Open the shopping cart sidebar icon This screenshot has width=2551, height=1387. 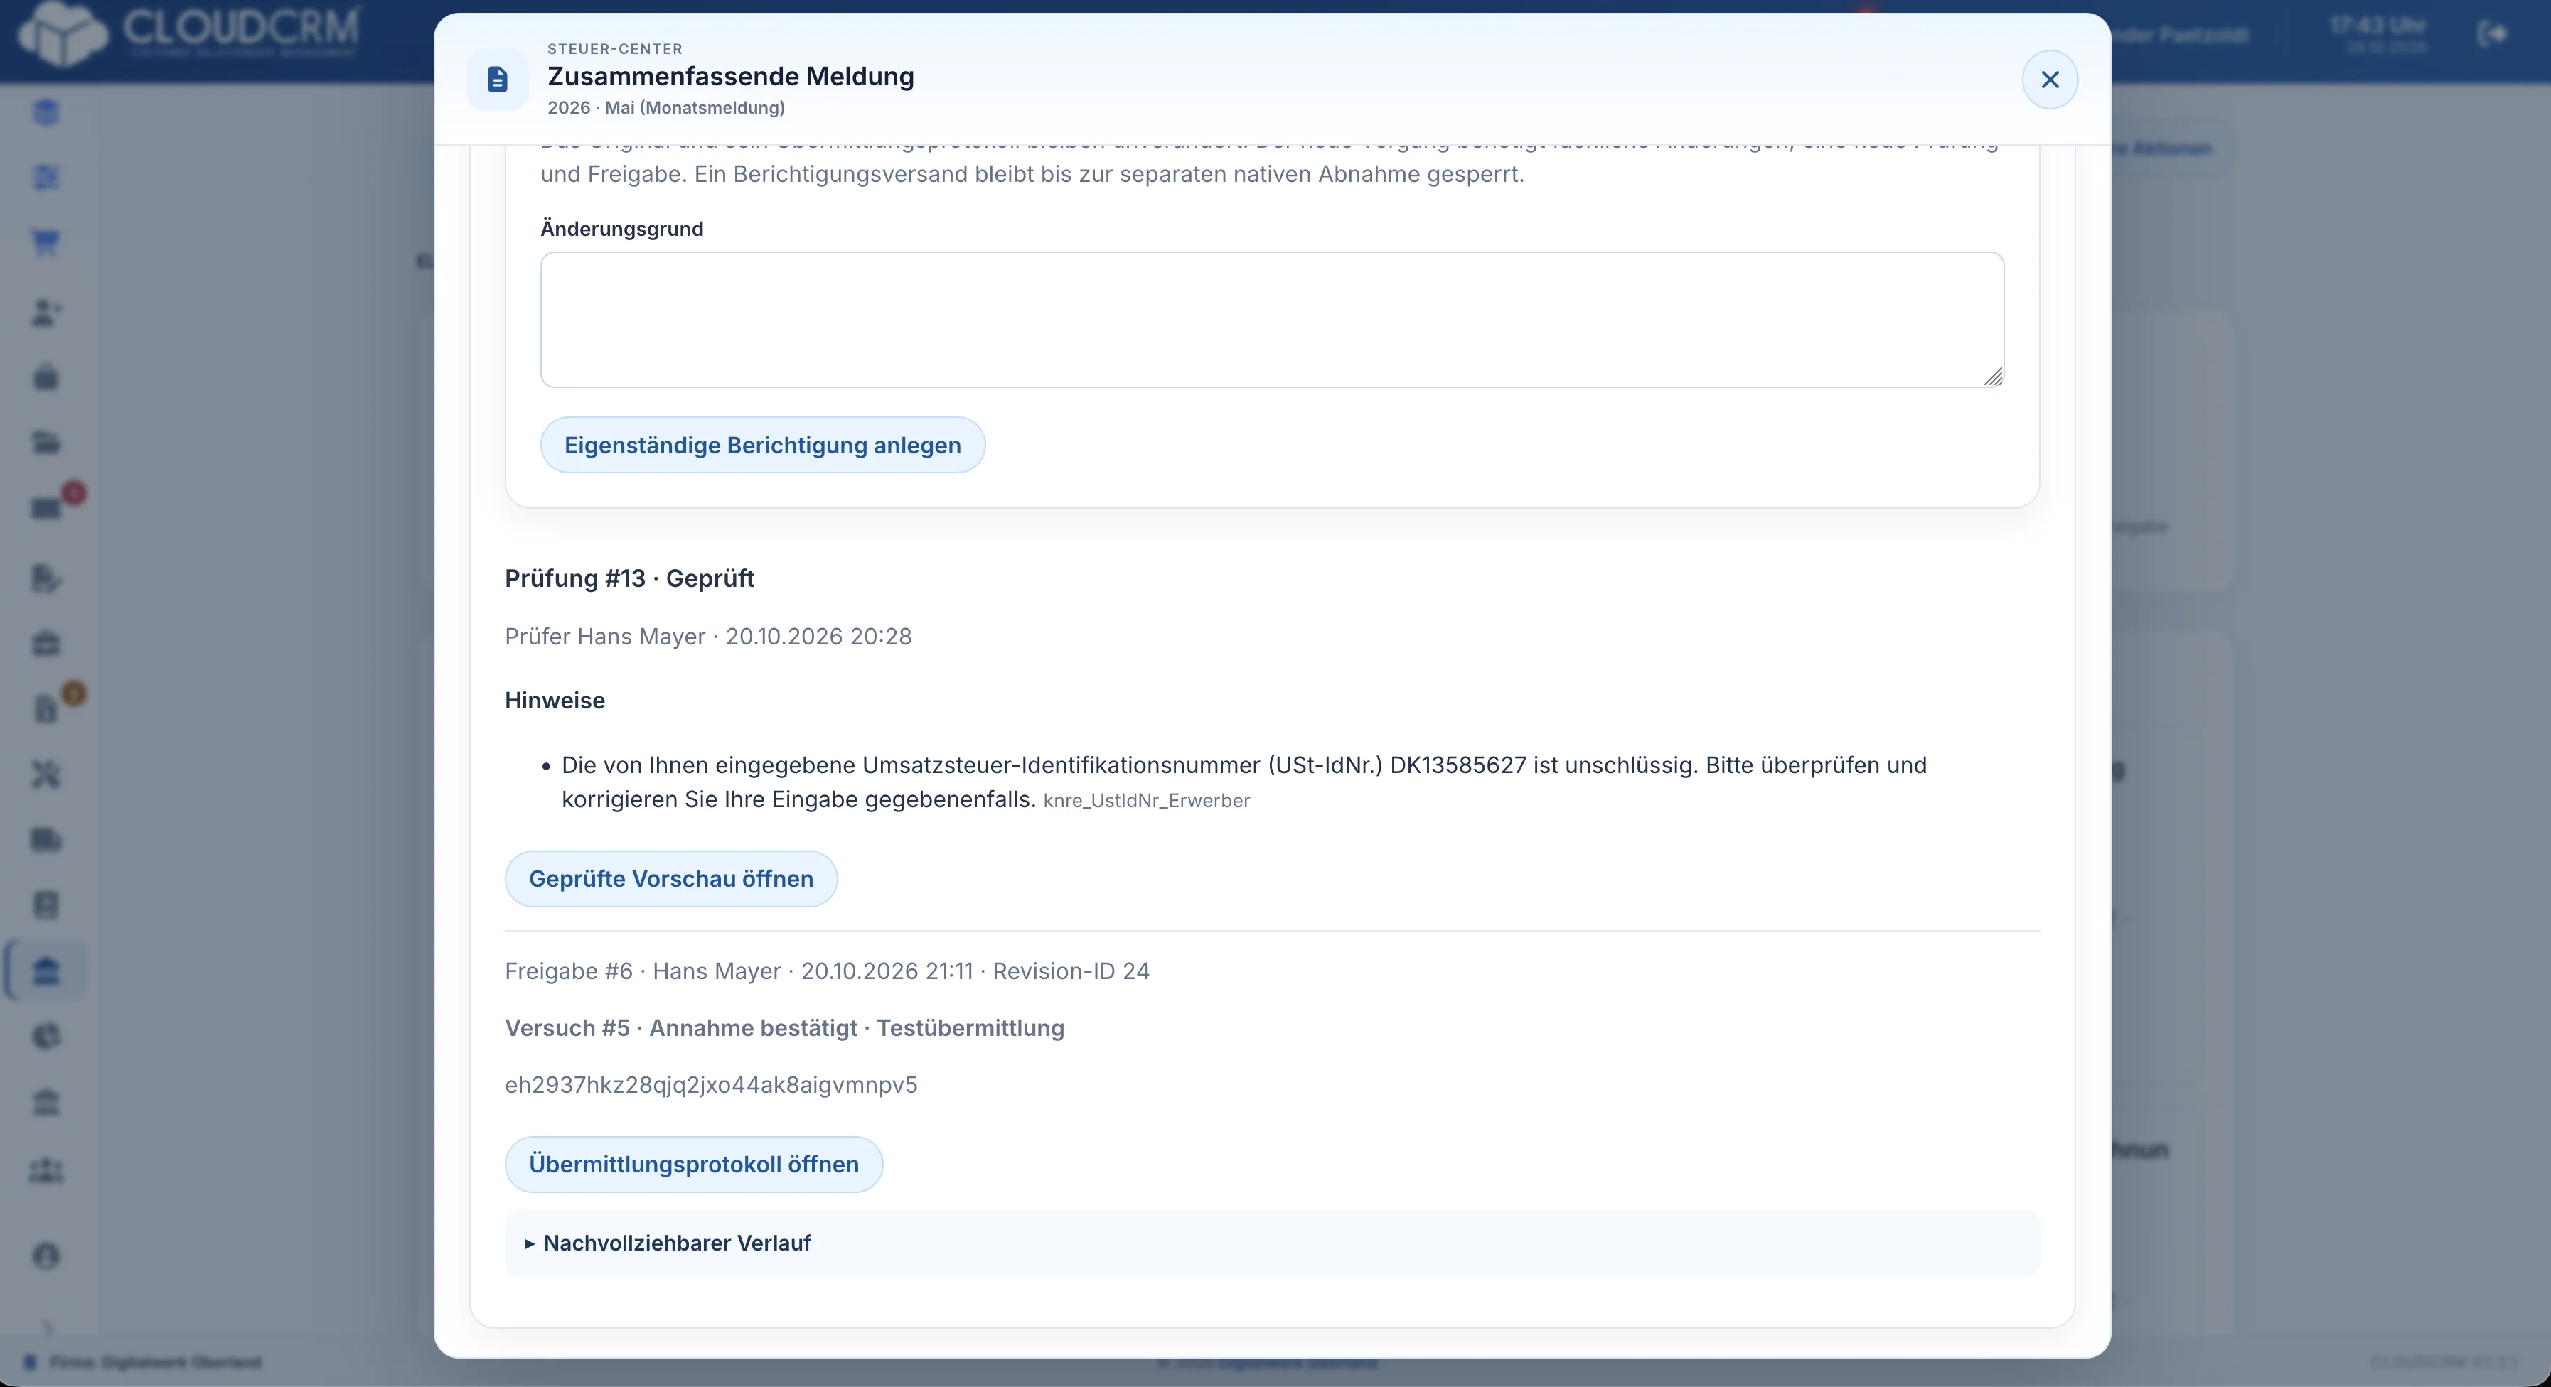tap(46, 242)
